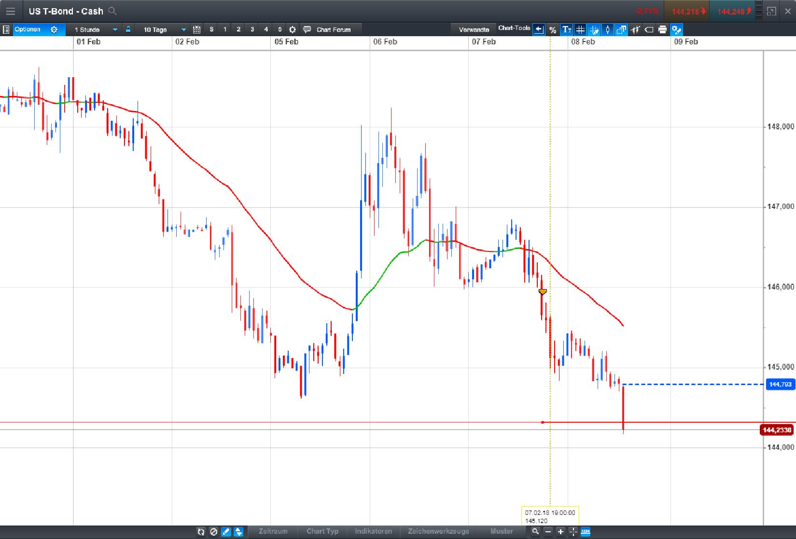
Task: Open the print chart icon
Action: click(x=662, y=29)
